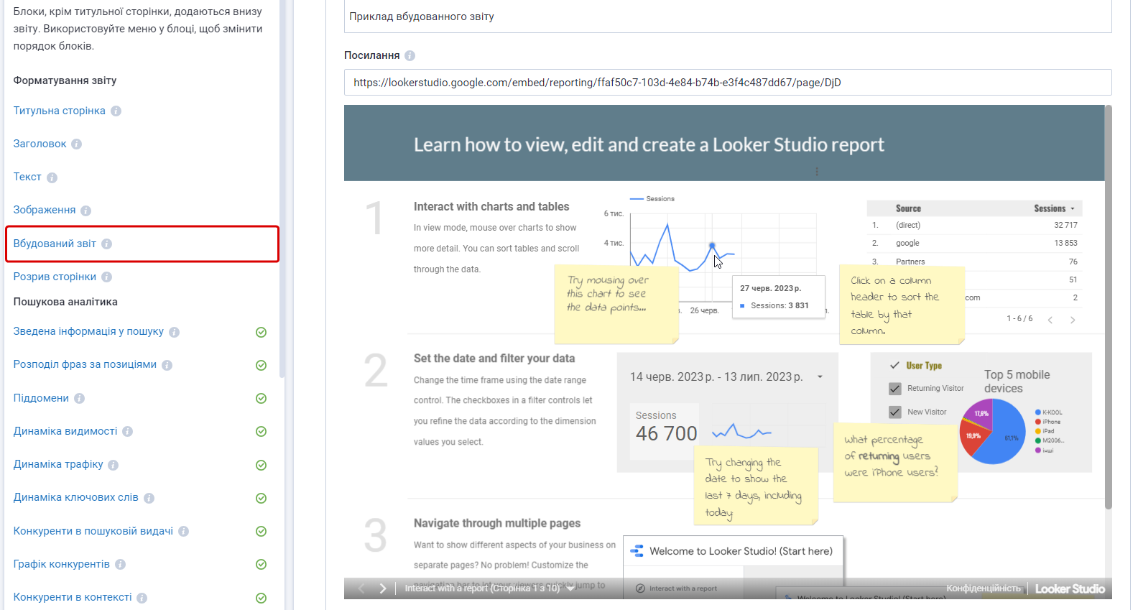Add Титульна сторінка block
Image resolution: width=1138 pixels, height=610 pixels.
coord(60,111)
